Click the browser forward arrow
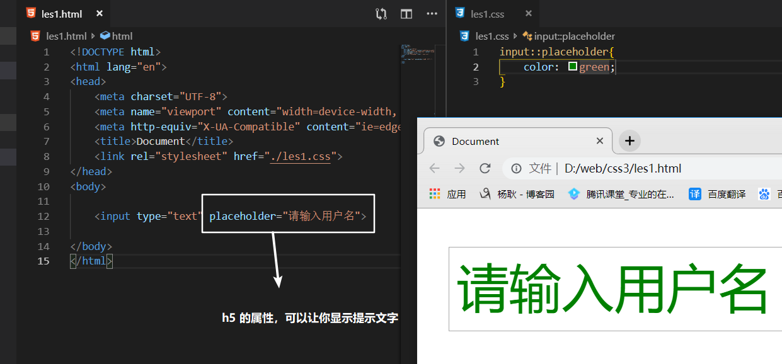 (459, 168)
